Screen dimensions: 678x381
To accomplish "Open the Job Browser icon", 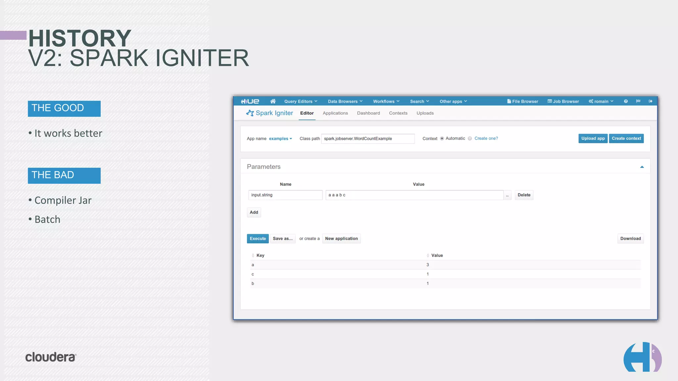I will [x=550, y=101].
